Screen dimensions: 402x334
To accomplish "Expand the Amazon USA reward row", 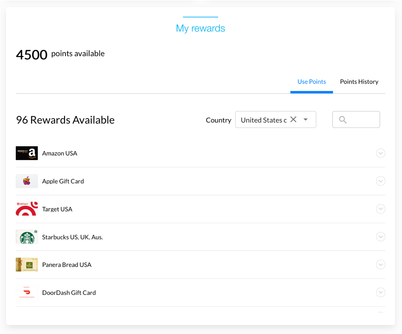I will click(381, 153).
